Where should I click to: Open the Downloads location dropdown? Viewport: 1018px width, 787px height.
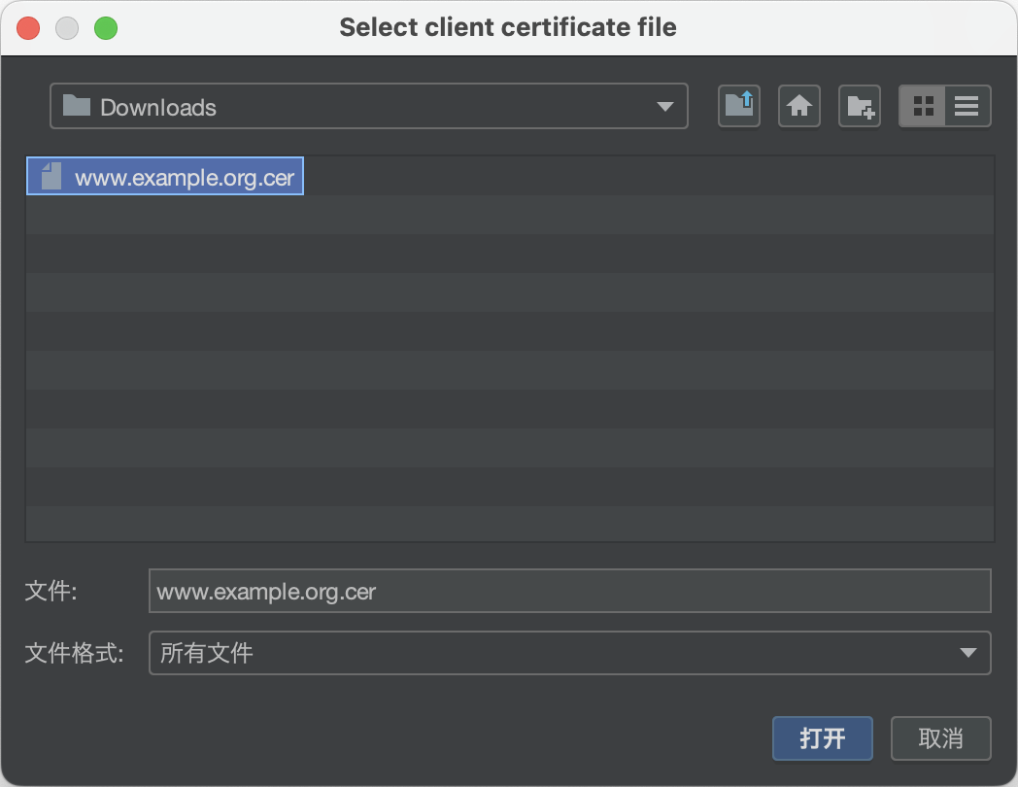pyautogui.click(x=369, y=106)
